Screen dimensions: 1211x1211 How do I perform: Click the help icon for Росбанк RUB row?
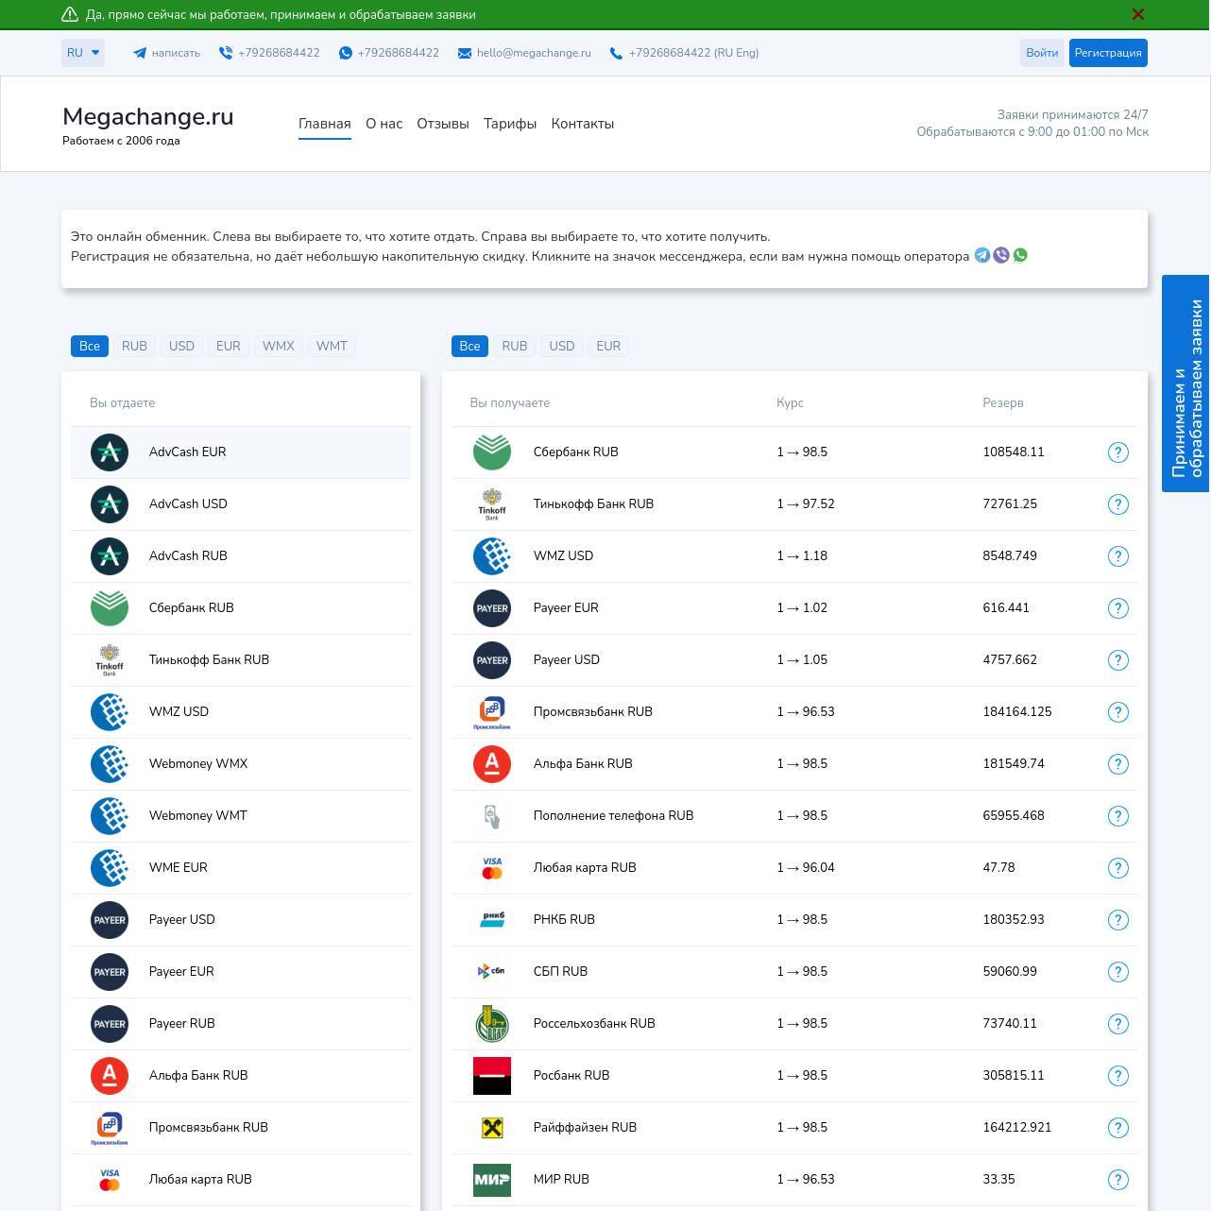(1117, 1076)
